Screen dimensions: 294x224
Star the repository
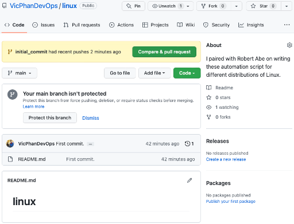point(264,6)
